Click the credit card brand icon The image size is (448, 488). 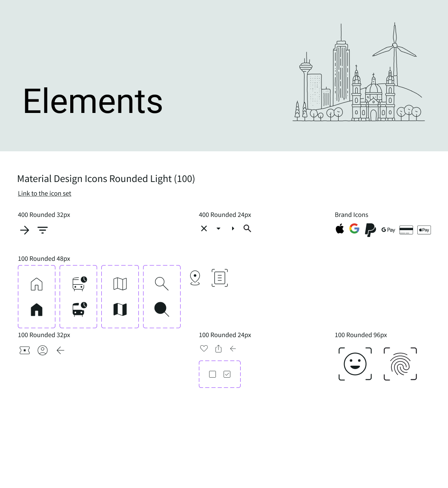pos(406,230)
